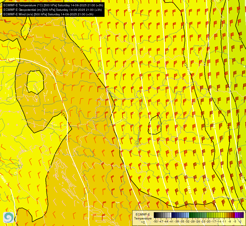The width and height of the screenshot is (246, 226).
Task: Click the -32 legend tick label
Action: click(x=187, y=221)
